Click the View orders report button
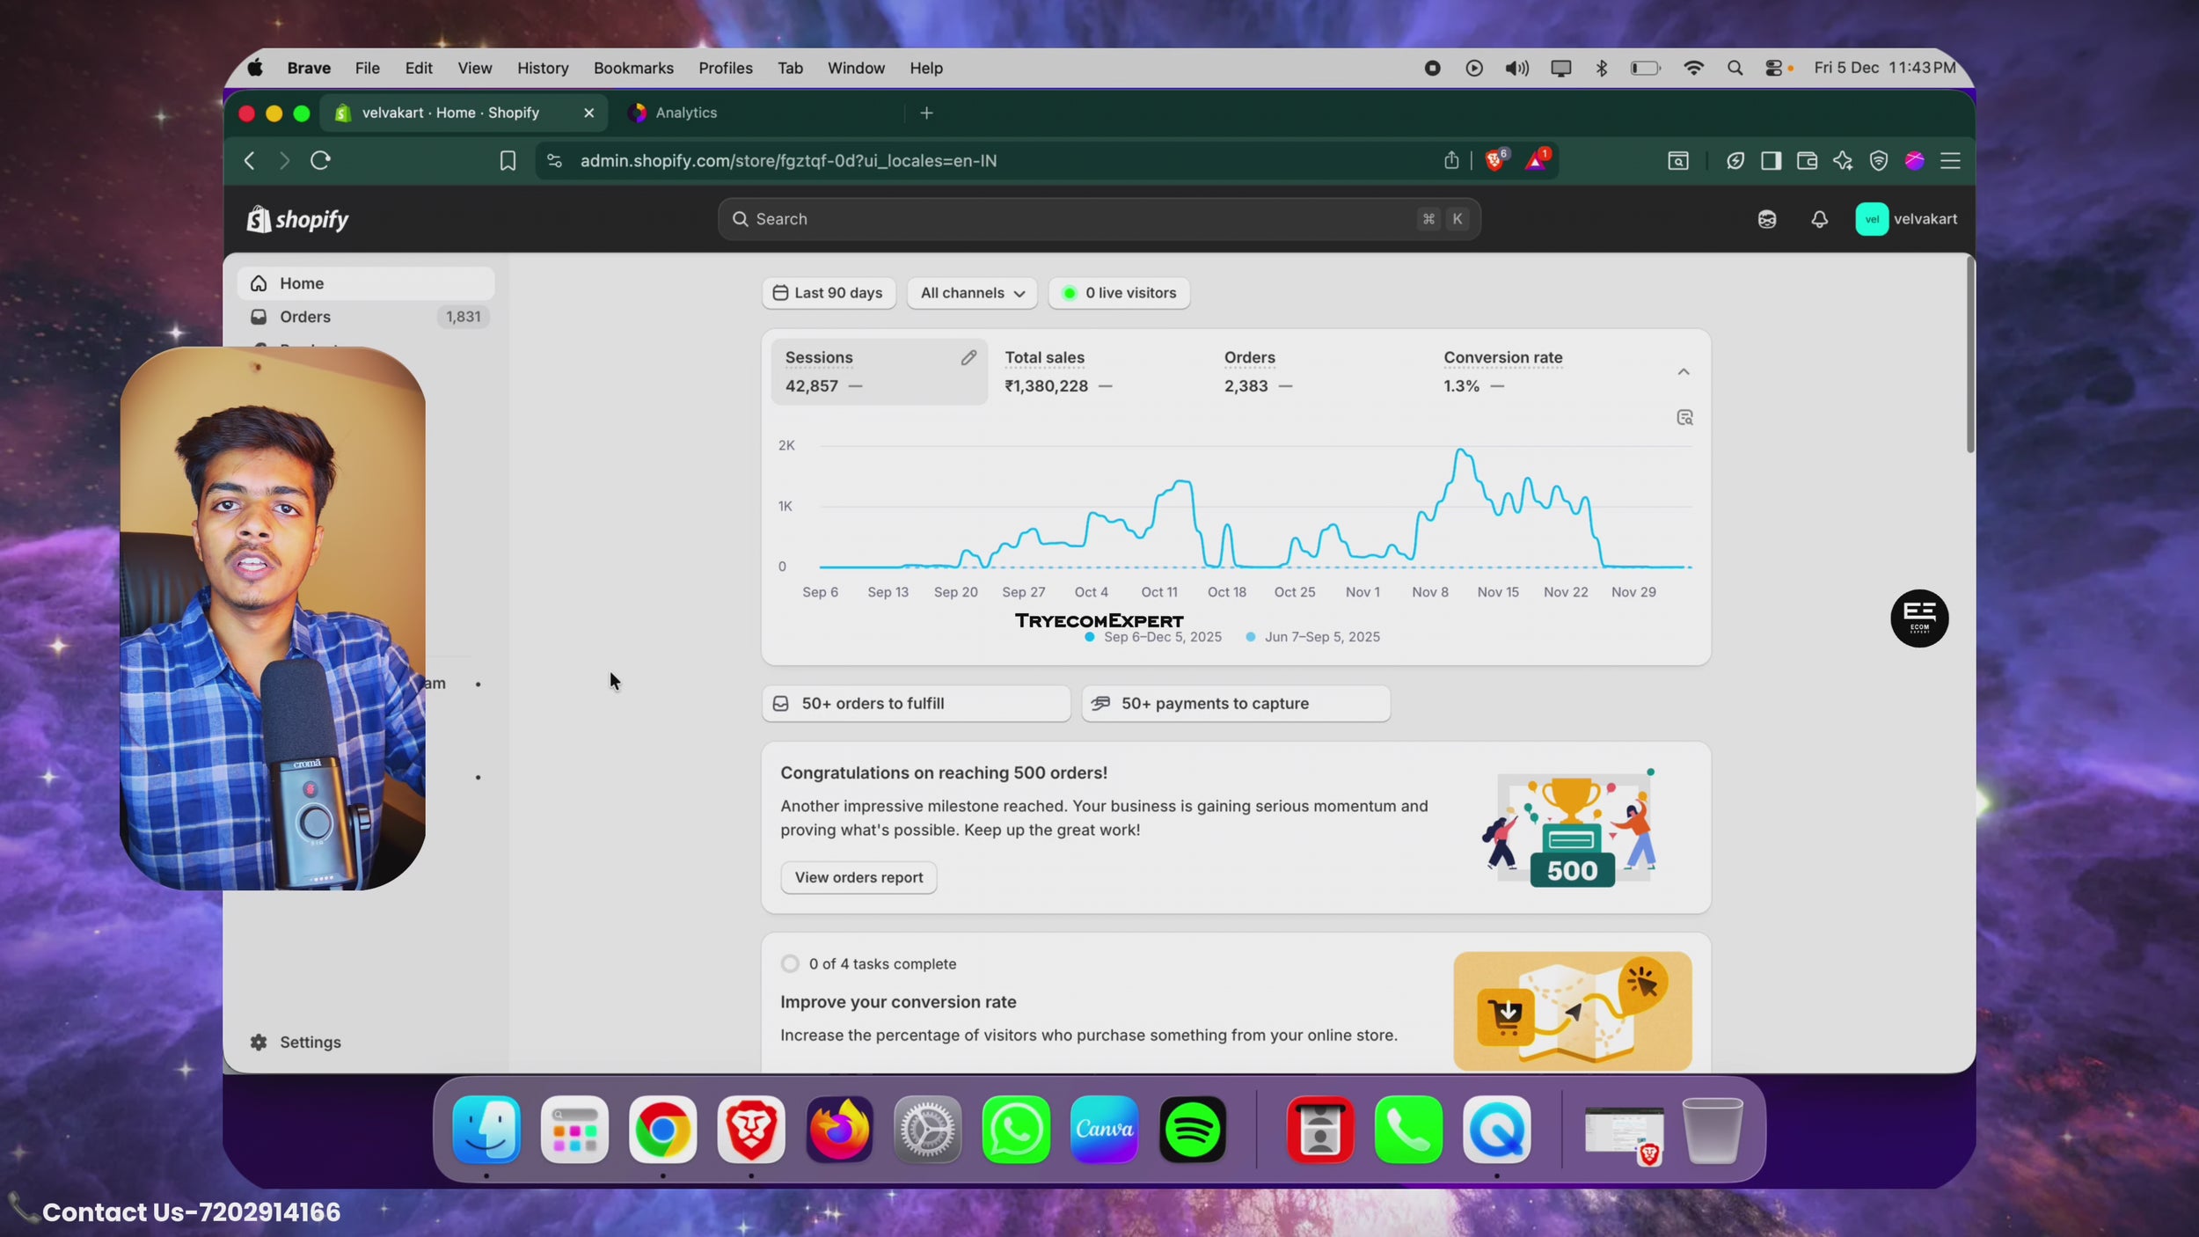This screenshot has height=1237, width=2199. [x=858, y=877]
